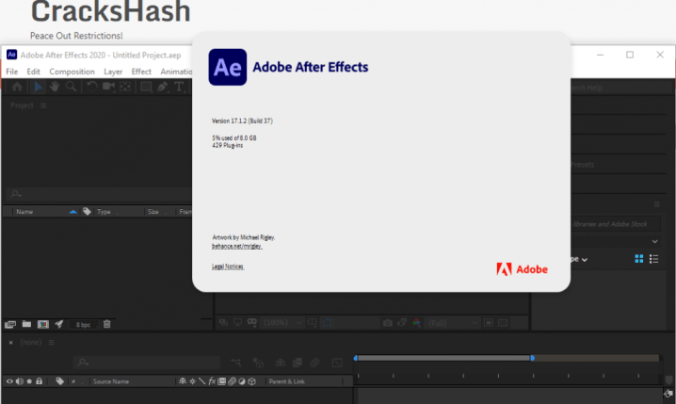Toggle the lock column icon in timeline

coord(40,381)
